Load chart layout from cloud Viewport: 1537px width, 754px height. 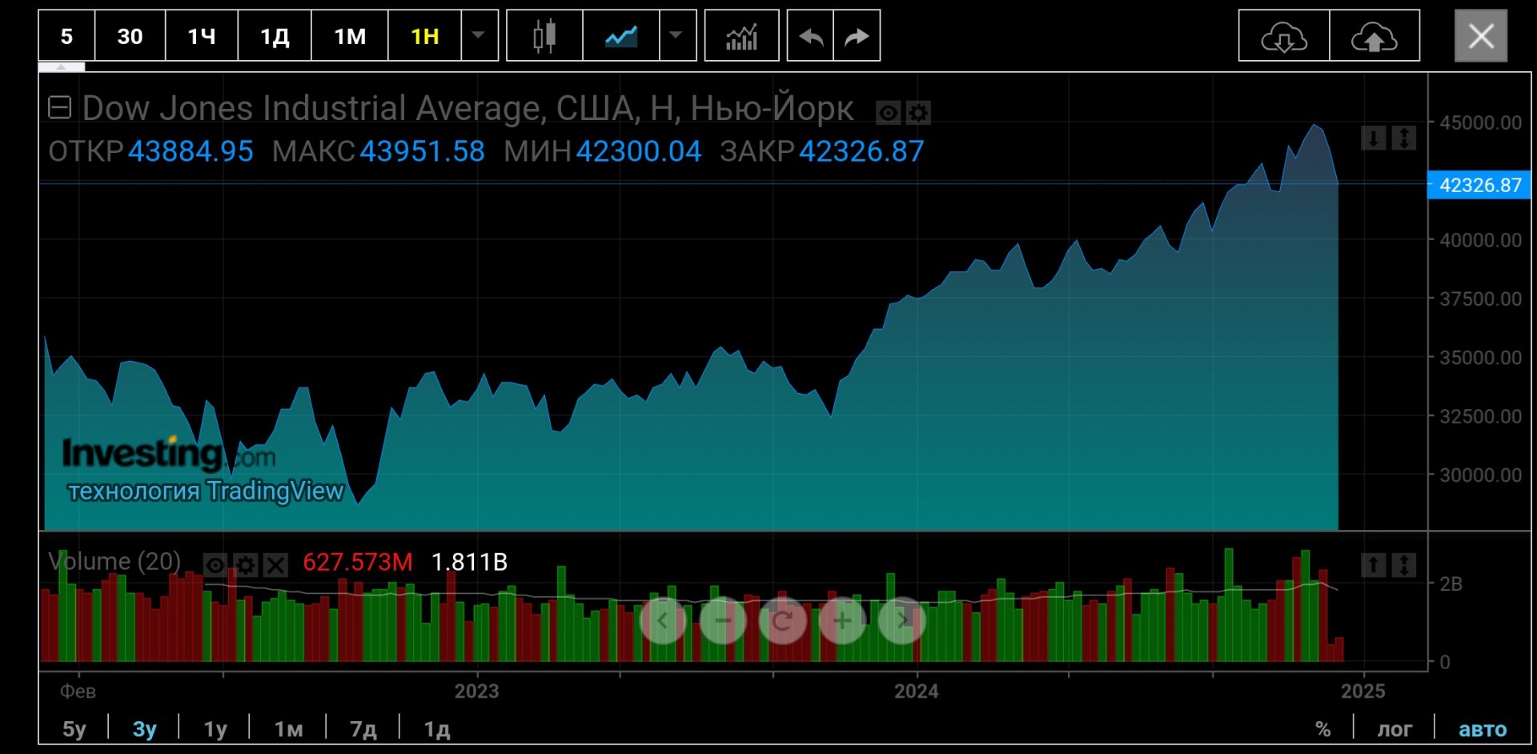click(1284, 36)
